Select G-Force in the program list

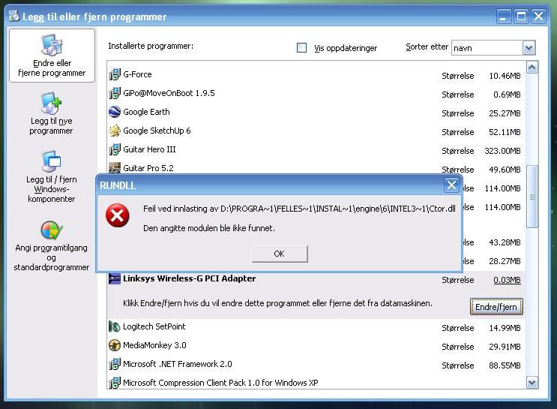(x=316, y=75)
